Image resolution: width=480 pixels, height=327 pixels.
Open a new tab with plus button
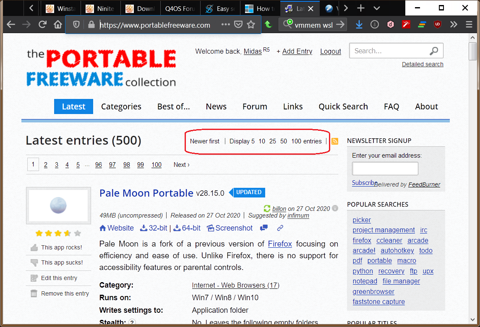361,8
